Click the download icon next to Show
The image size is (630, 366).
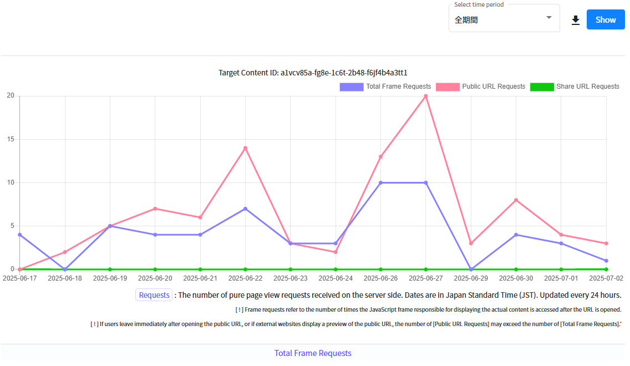(575, 20)
